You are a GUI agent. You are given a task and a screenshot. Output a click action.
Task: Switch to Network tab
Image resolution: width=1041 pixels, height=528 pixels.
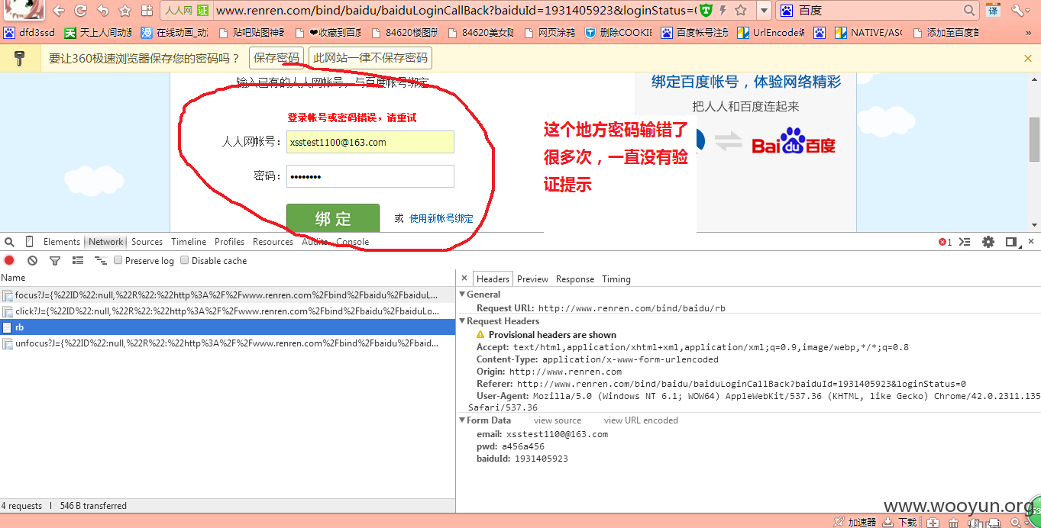105,242
